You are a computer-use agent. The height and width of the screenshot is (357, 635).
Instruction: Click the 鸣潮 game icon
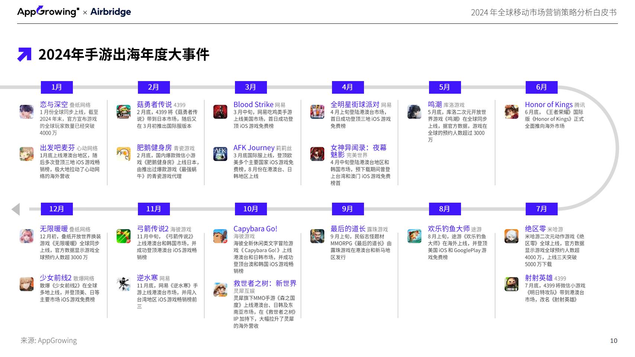pyautogui.click(x=415, y=112)
